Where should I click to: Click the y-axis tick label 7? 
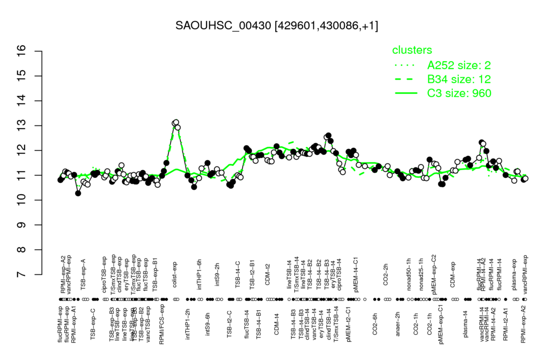click(x=21, y=275)
